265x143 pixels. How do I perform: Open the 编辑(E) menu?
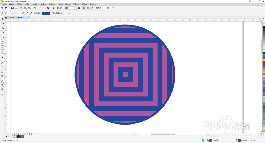pos(12,4)
